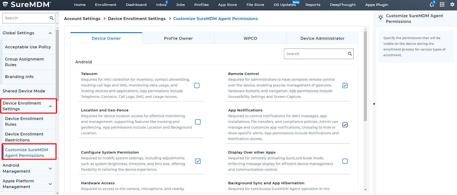457x195 pixels.
Task: Open Acceptable Use Policy settings
Action: pos(29,47)
